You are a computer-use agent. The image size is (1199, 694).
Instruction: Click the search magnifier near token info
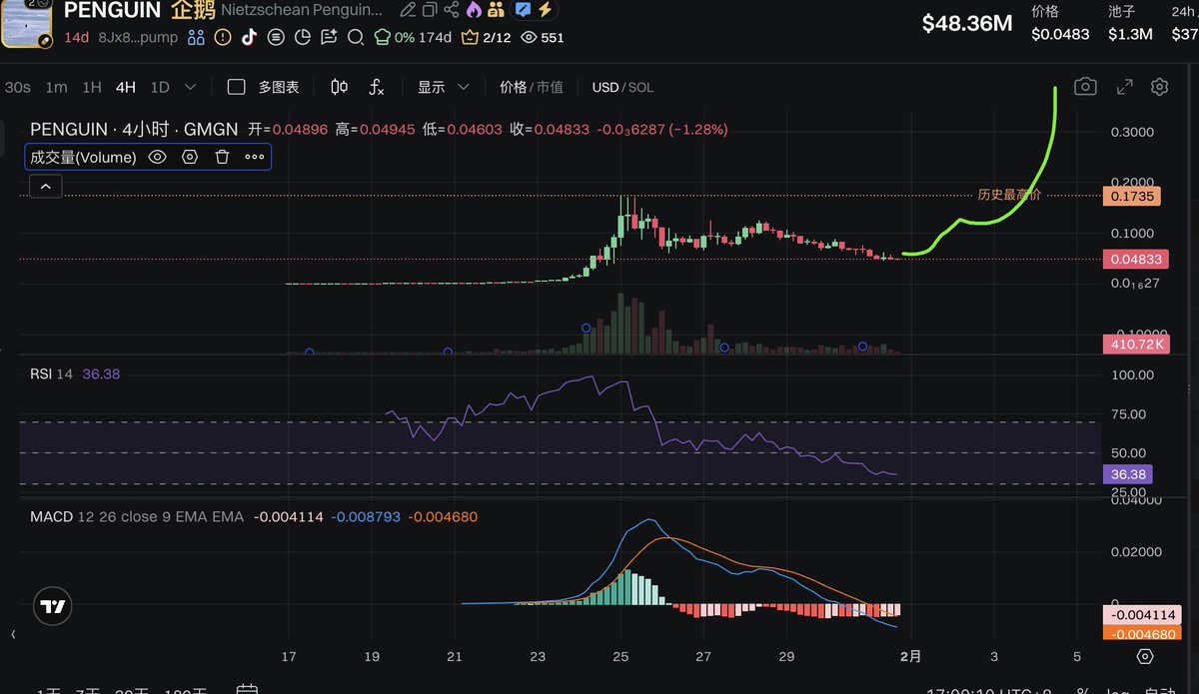point(356,37)
